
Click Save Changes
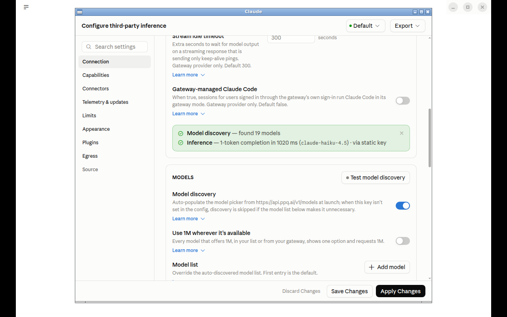[x=349, y=291]
